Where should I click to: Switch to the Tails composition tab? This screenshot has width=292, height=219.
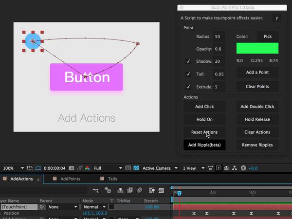[x=112, y=179]
